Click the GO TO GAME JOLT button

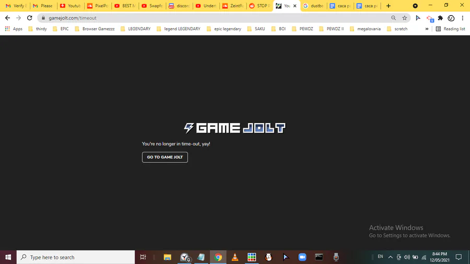pyautogui.click(x=165, y=157)
